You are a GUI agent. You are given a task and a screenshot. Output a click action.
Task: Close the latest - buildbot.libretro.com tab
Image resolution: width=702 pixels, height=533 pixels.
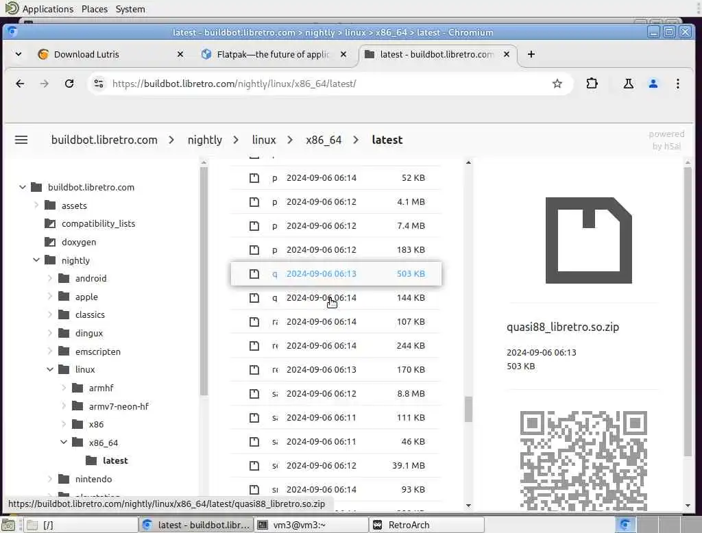[x=507, y=54]
